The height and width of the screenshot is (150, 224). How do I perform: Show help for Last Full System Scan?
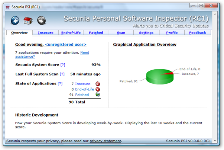pos(62,74)
